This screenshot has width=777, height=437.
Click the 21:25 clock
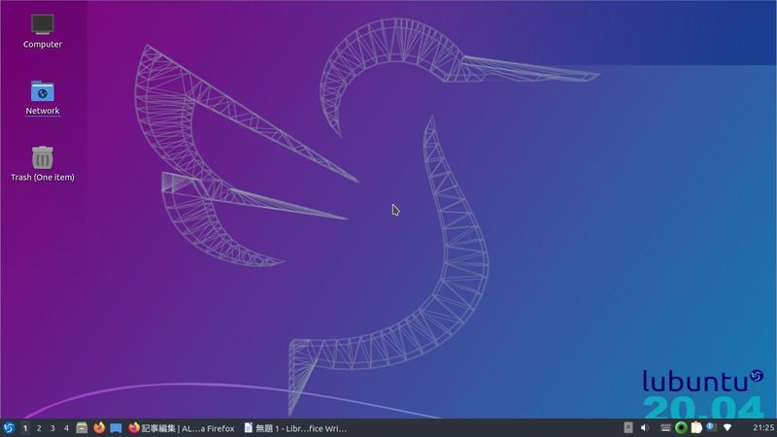pyautogui.click(x=763, y=427)
